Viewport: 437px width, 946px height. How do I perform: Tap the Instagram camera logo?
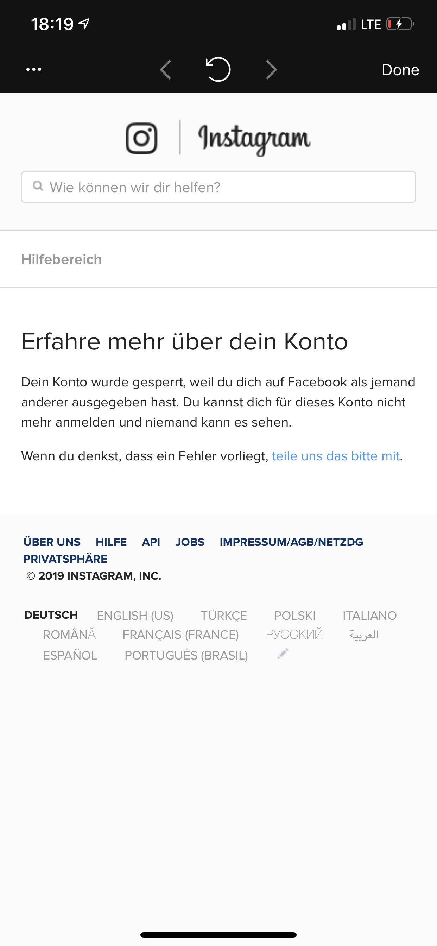[x=141, y=138]
